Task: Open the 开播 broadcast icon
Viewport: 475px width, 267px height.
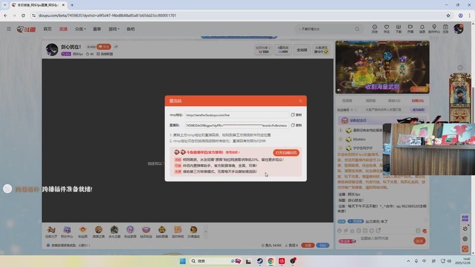Action: coord(410,28)
